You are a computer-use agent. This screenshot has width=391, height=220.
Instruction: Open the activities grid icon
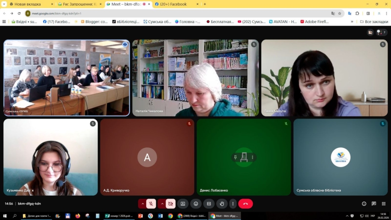(384, 204)
